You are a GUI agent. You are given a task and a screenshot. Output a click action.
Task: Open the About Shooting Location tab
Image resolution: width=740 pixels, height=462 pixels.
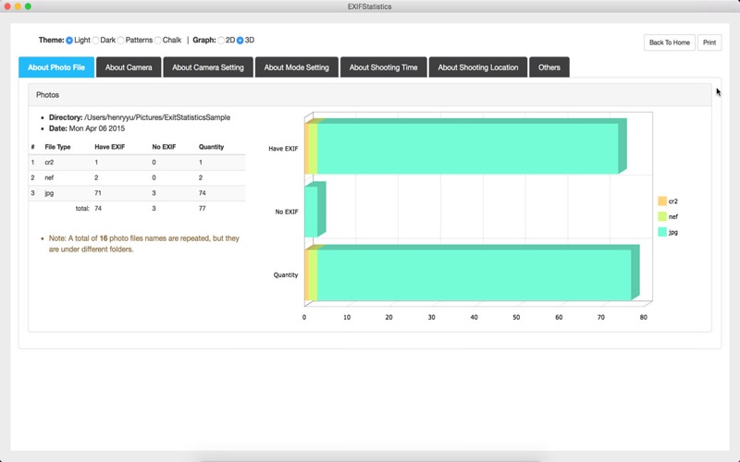pos(478,67)
